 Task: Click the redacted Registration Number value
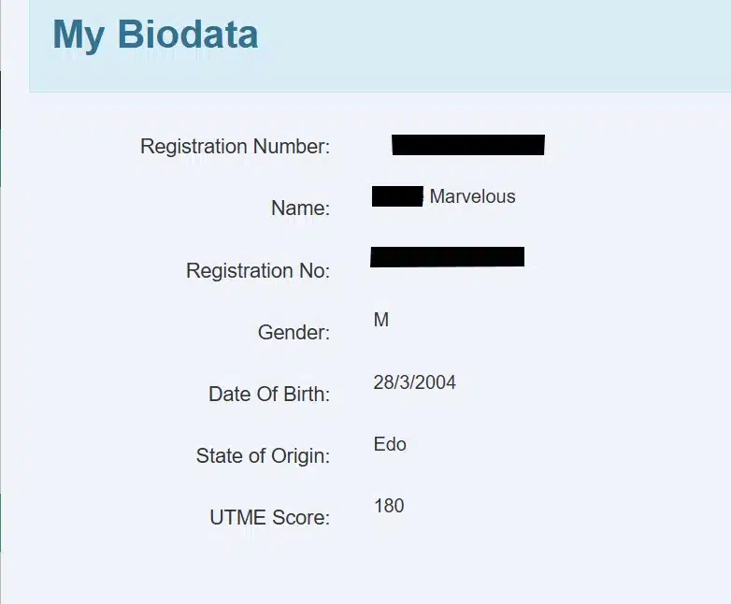point(468,145)
